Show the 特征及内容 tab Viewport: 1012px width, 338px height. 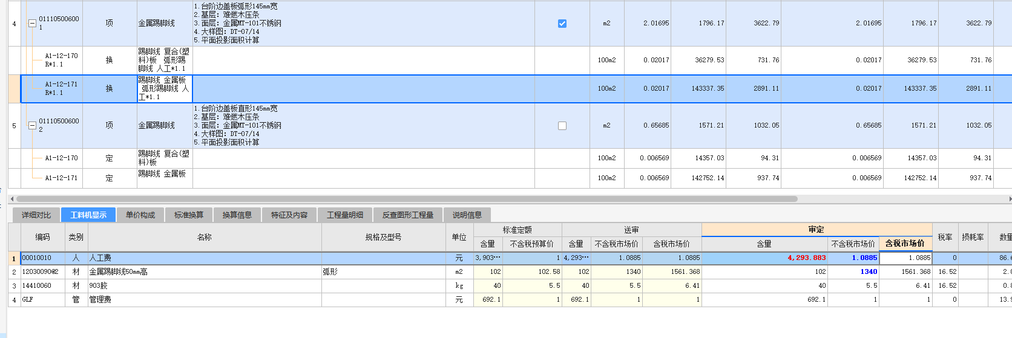pos(289,215)
